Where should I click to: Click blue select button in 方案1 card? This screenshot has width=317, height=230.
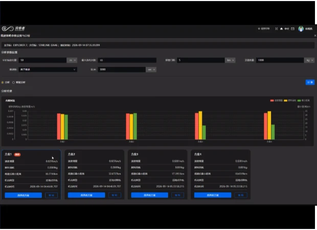23,195
